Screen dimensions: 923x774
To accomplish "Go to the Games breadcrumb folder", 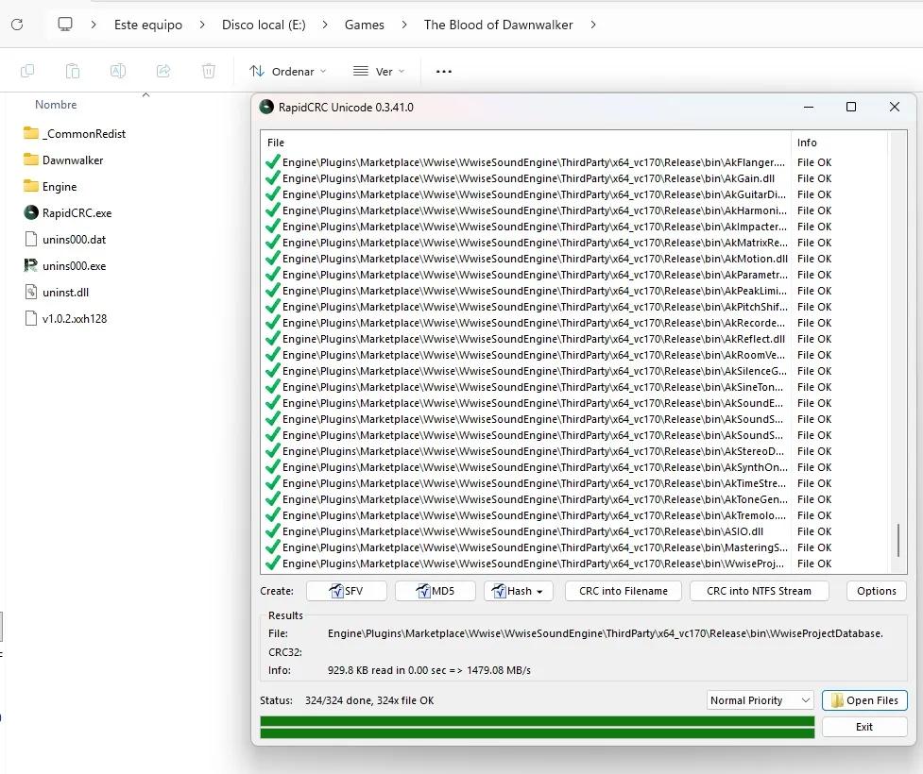I will pyautogui.click(x=365, y=25).
